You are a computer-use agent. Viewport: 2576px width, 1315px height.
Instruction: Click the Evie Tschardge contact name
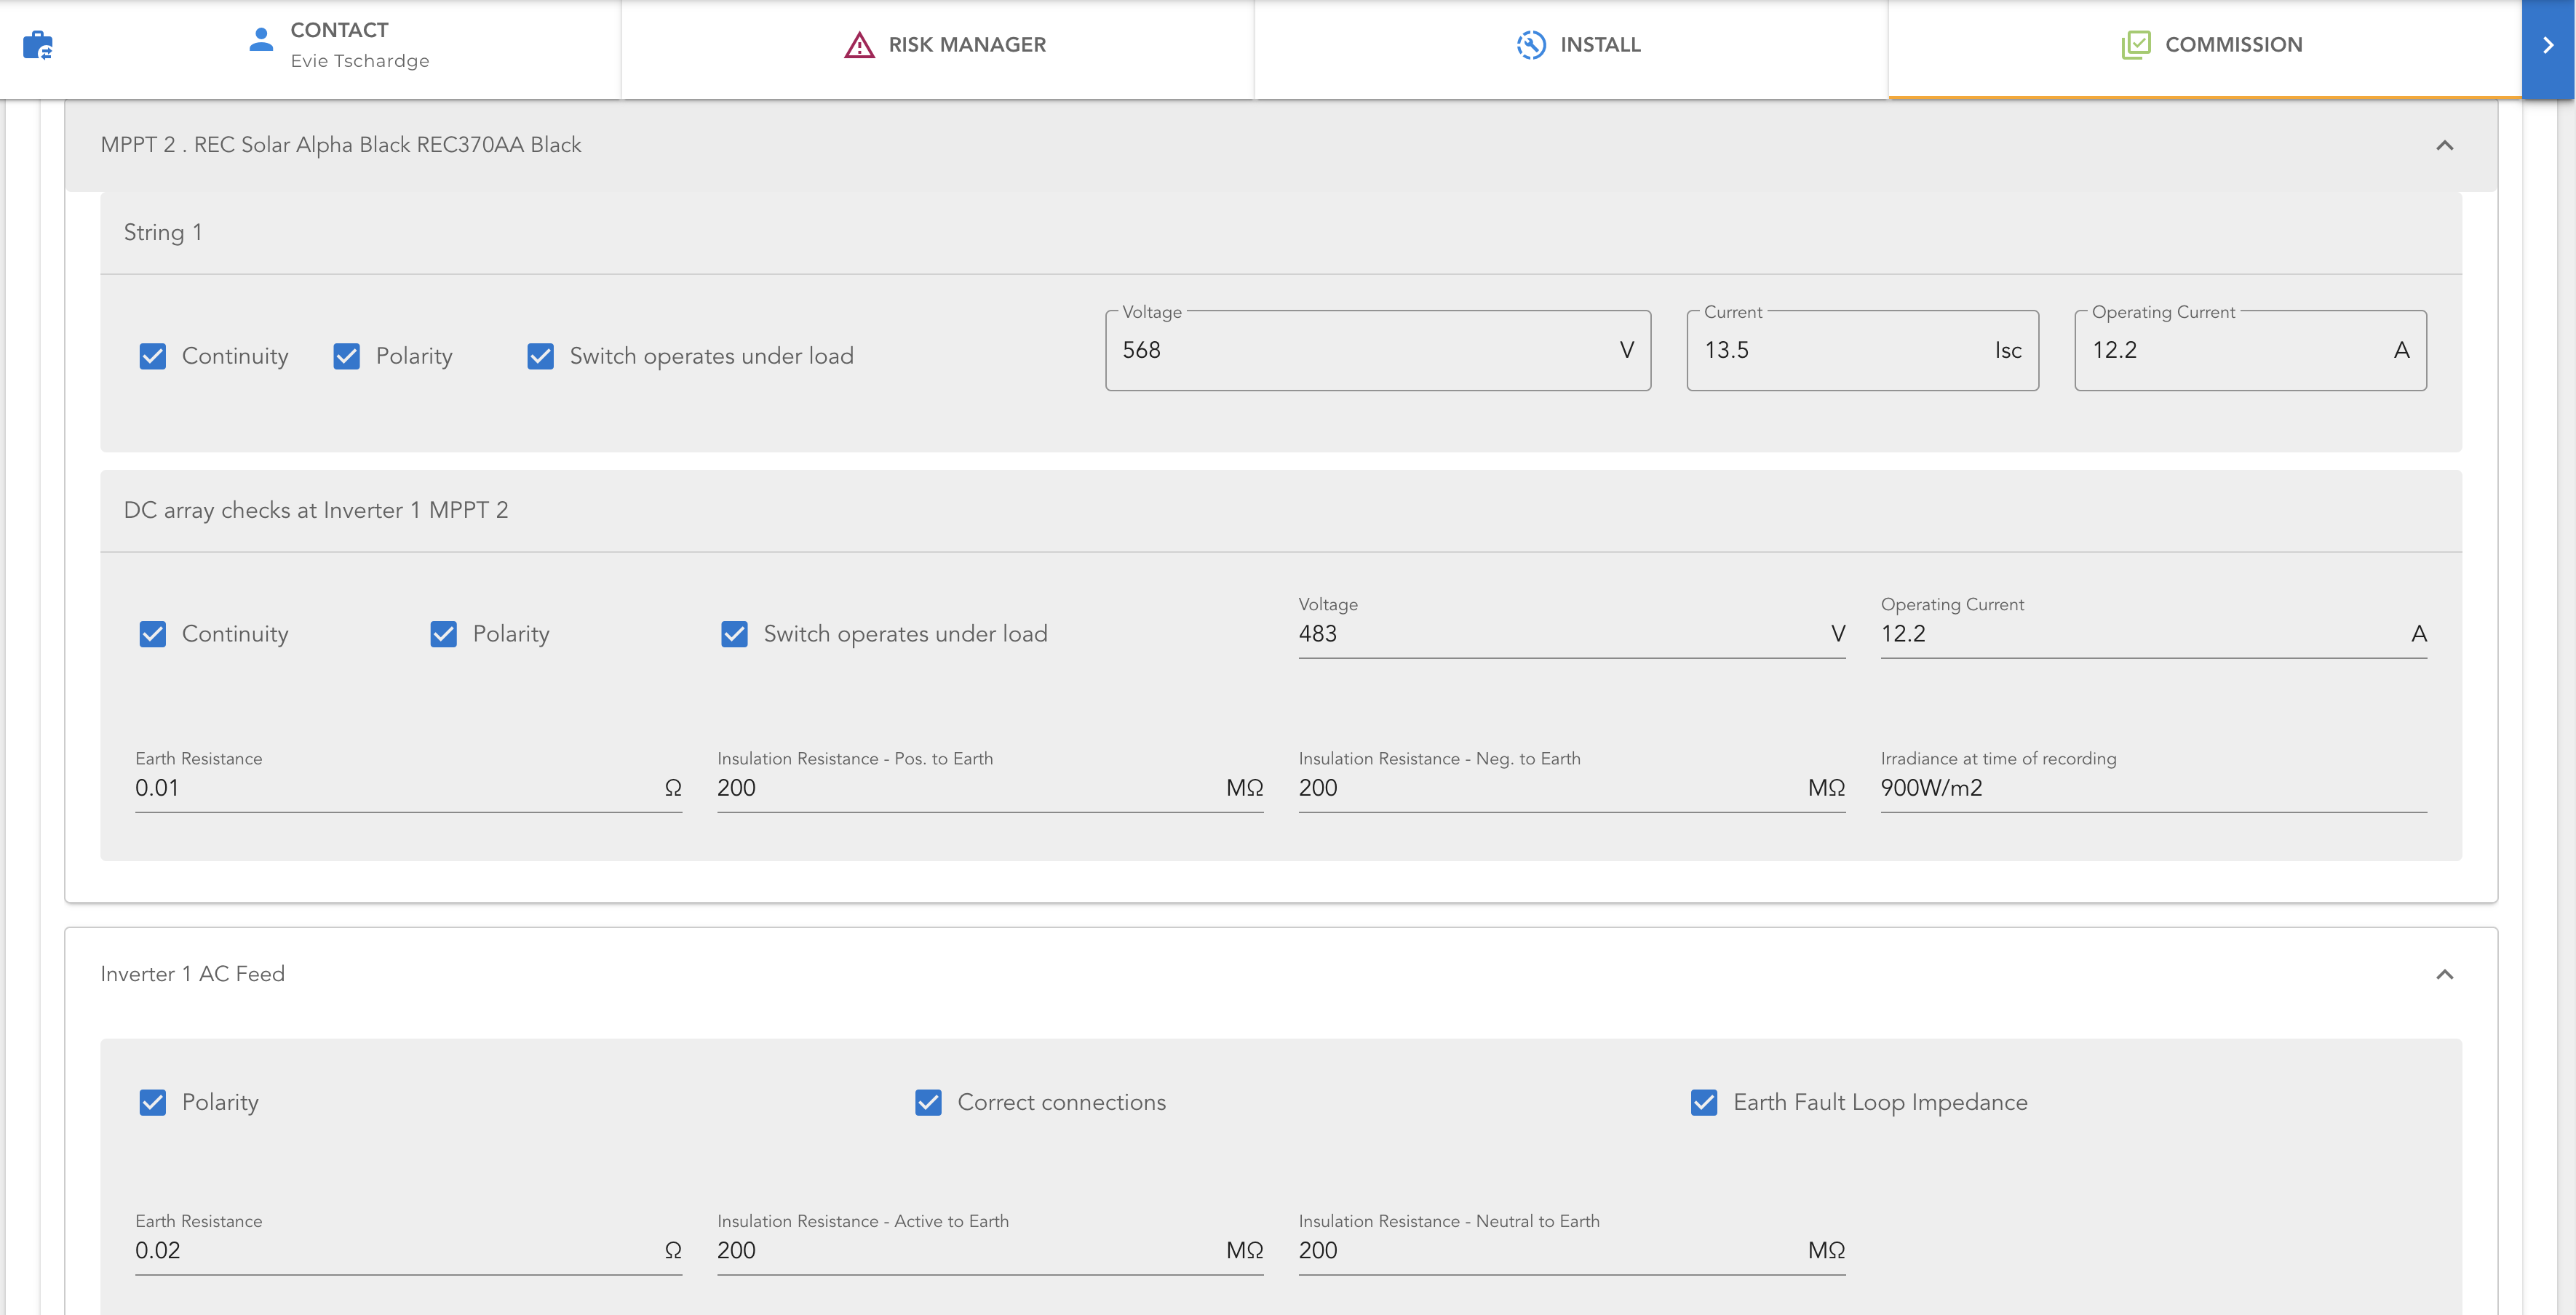[x=360, y=61]
